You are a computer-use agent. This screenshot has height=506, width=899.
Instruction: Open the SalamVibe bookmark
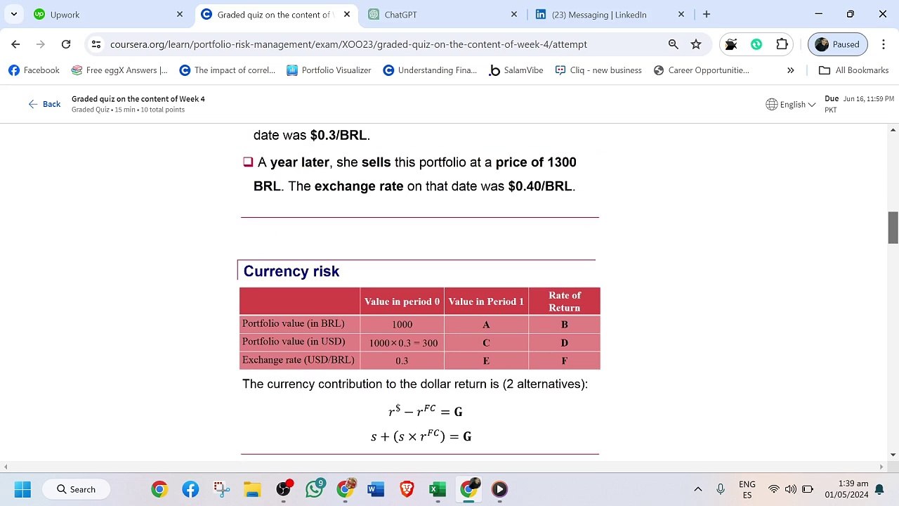click(516, 70)
